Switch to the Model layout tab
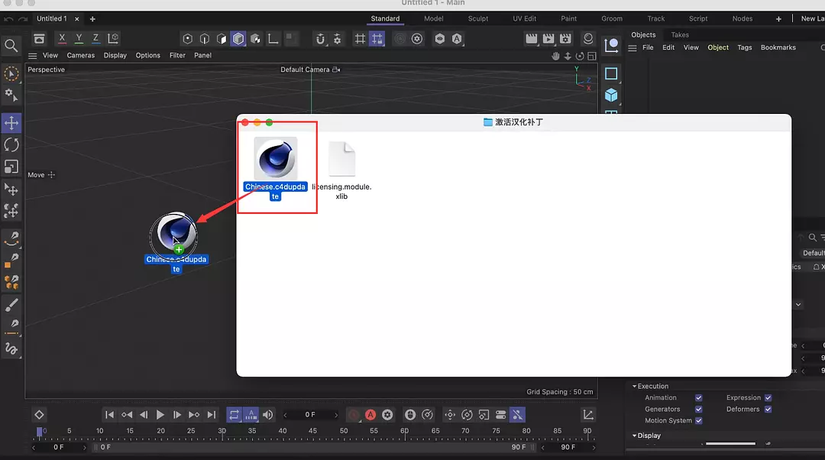Screen dimensions: 825x460 coord(434,18)
